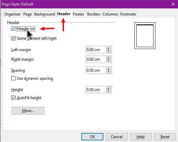The image size is (178, 142).
Task: Increase Height with the up arrow
Action: pyautogui.click(x=108, y=88)
